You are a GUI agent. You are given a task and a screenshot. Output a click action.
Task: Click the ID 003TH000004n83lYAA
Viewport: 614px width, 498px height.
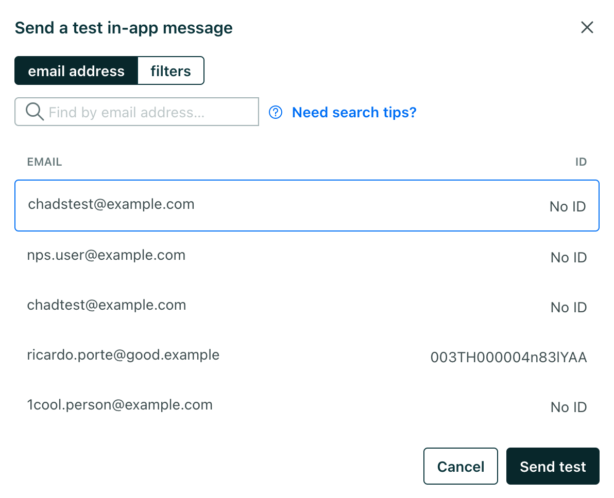508,358
